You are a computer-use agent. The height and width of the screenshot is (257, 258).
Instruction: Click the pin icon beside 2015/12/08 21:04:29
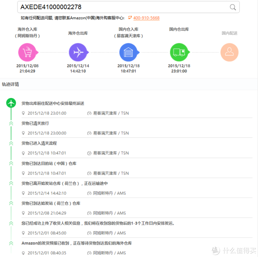24,213
